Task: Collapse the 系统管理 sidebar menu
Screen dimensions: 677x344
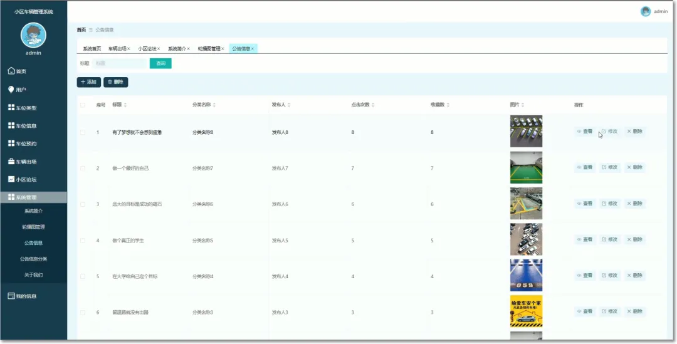Action: click(33, 197)
